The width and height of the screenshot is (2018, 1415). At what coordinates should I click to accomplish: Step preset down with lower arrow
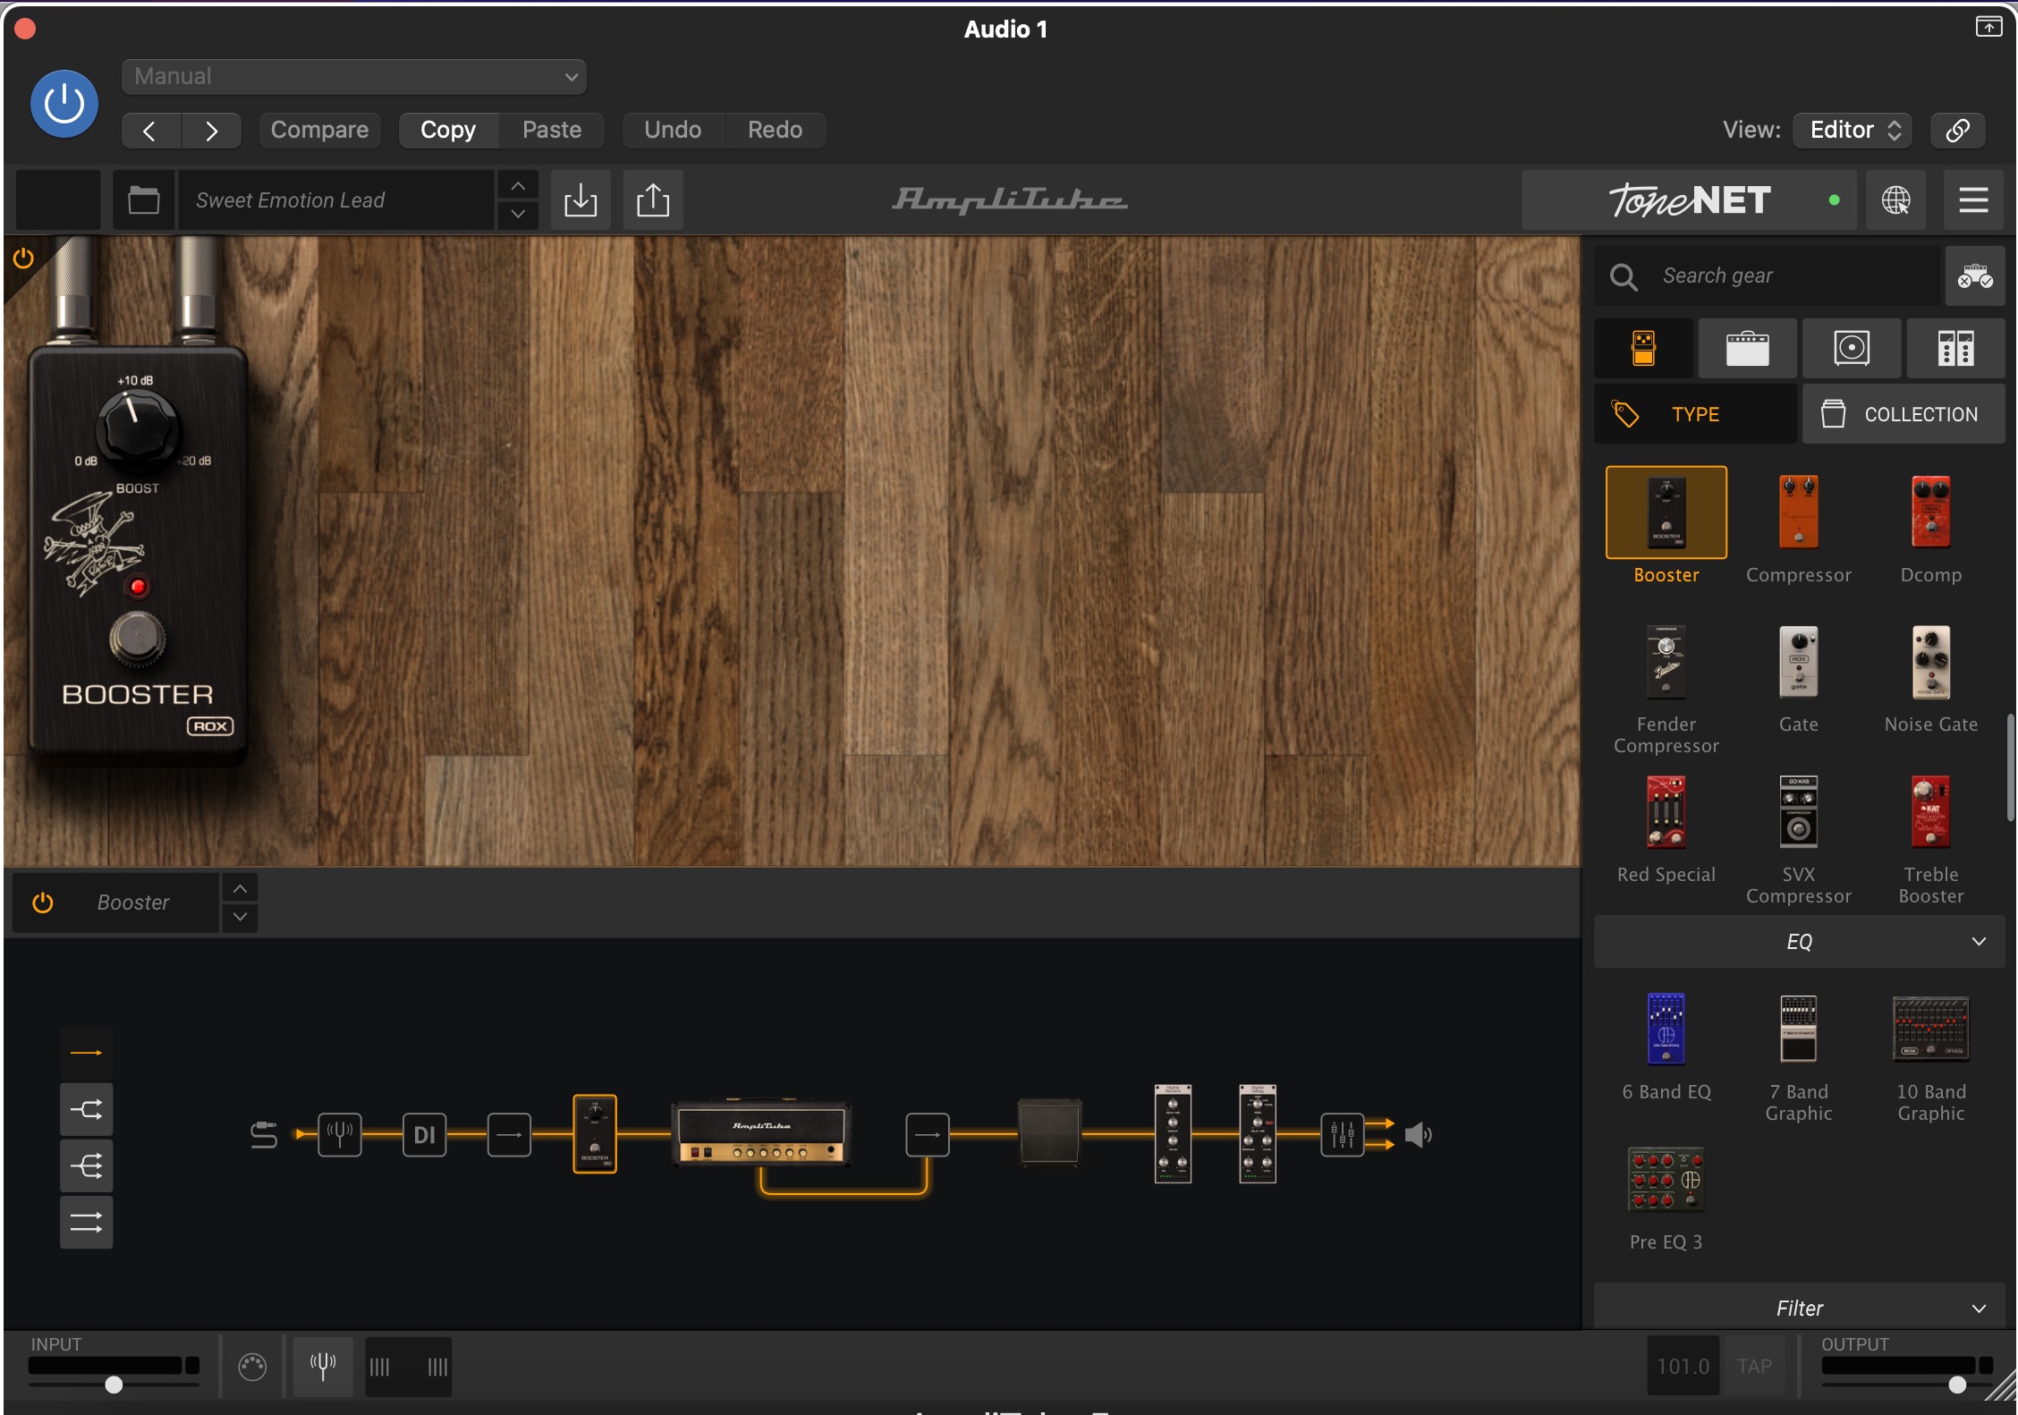point(518,215)
